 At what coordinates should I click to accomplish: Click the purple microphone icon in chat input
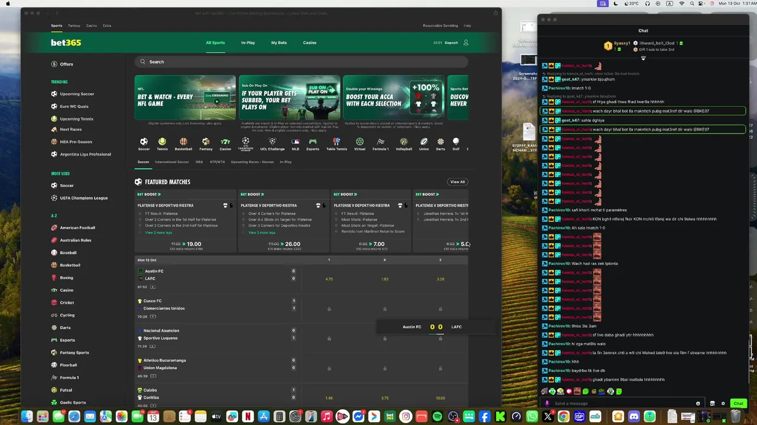pyautogui.click(x=547, y=403)
